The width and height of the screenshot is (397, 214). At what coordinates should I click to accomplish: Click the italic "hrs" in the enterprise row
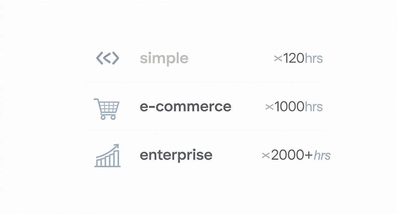tap(322, 155)
